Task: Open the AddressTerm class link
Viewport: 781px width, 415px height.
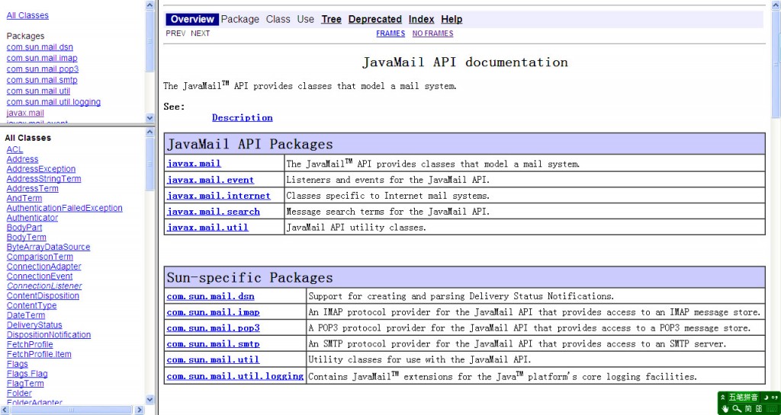Action: point(32,188)
